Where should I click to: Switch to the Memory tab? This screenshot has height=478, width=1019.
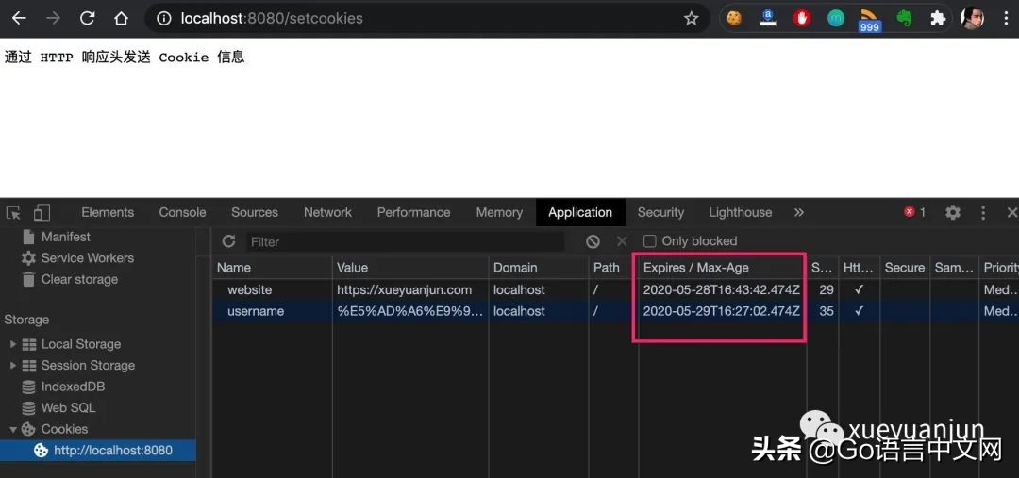(x=499, y=212)
